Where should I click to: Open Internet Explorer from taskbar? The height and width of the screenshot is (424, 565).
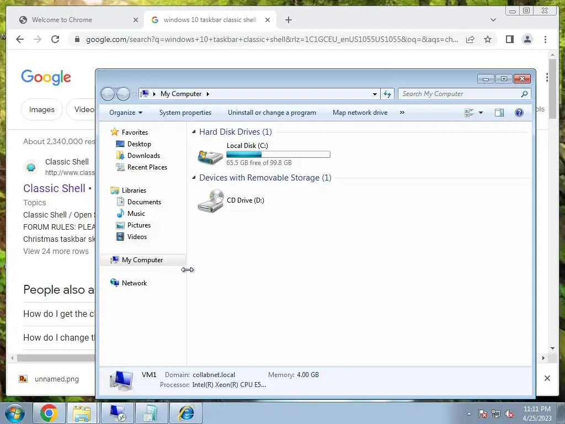click(x=186, y=413)
